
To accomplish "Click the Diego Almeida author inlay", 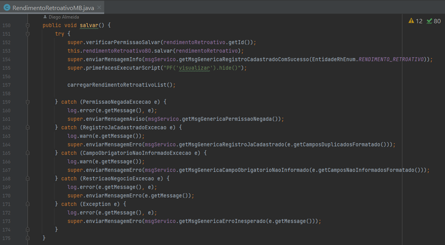I will click(64, 17).
